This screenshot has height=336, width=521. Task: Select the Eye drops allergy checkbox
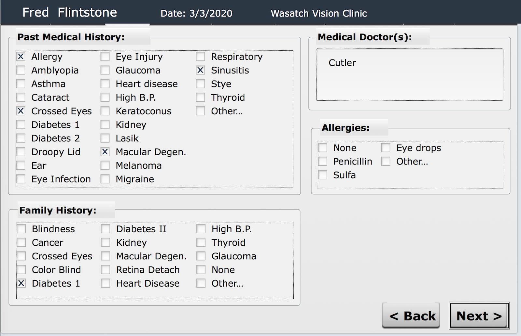click(386, 148)
